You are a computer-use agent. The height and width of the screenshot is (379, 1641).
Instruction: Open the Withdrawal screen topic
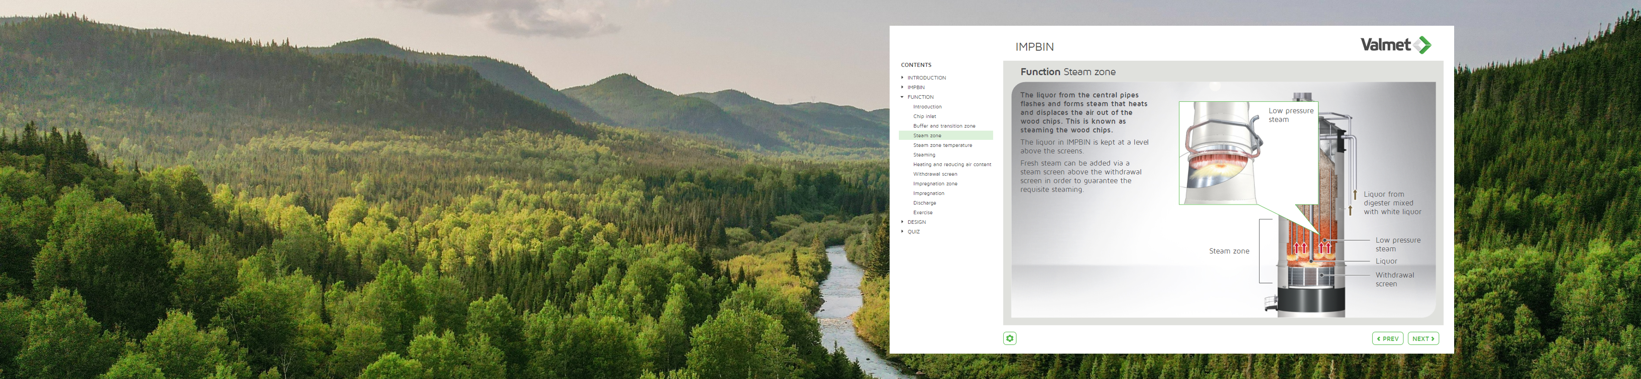pos(935,174)
